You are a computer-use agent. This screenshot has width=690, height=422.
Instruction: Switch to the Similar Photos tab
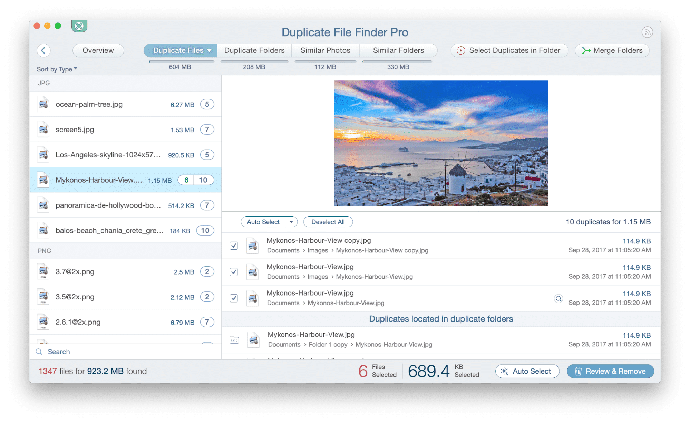(x=325, y=50)
